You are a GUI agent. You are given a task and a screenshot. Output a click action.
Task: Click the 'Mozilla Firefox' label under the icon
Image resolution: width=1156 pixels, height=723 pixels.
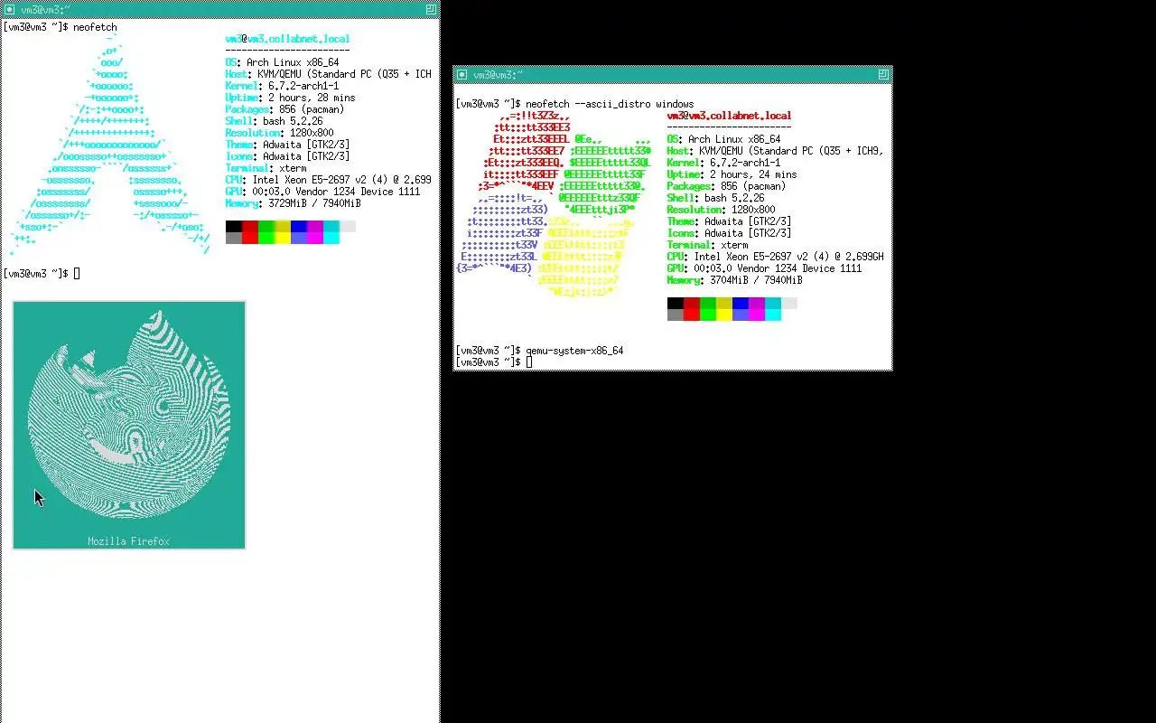pos(128,541)
